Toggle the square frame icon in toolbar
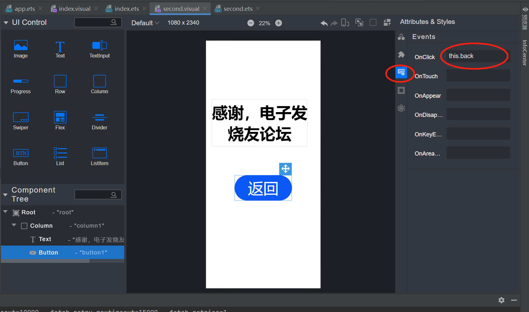The width and height of the screenshot is (529, 312). 373,22
